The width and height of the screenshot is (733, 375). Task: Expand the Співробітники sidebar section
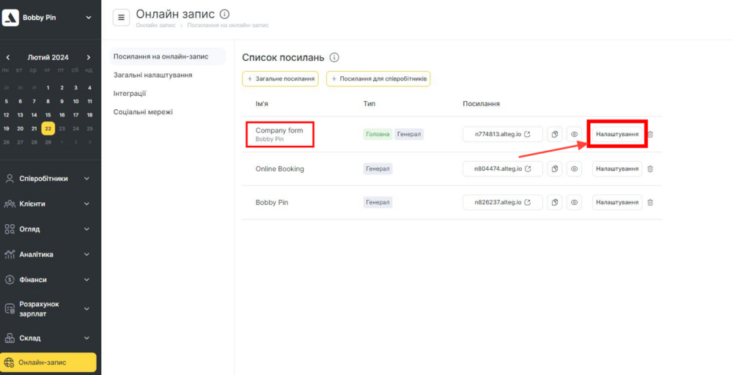pos(86,178)
